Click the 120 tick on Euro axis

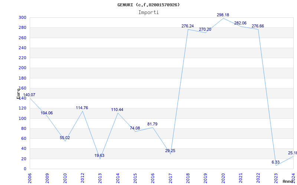[x=22, y=108]
